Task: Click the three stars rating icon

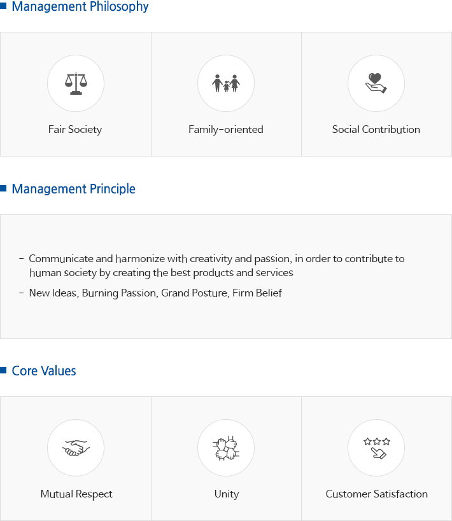Action: 377,448
